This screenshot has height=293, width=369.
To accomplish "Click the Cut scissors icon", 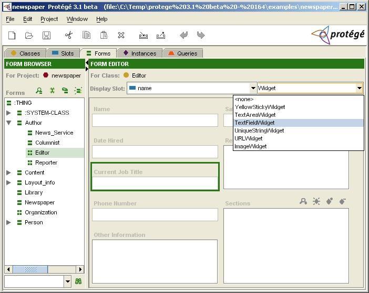I will pyautogui.click(x=69, y=36).
